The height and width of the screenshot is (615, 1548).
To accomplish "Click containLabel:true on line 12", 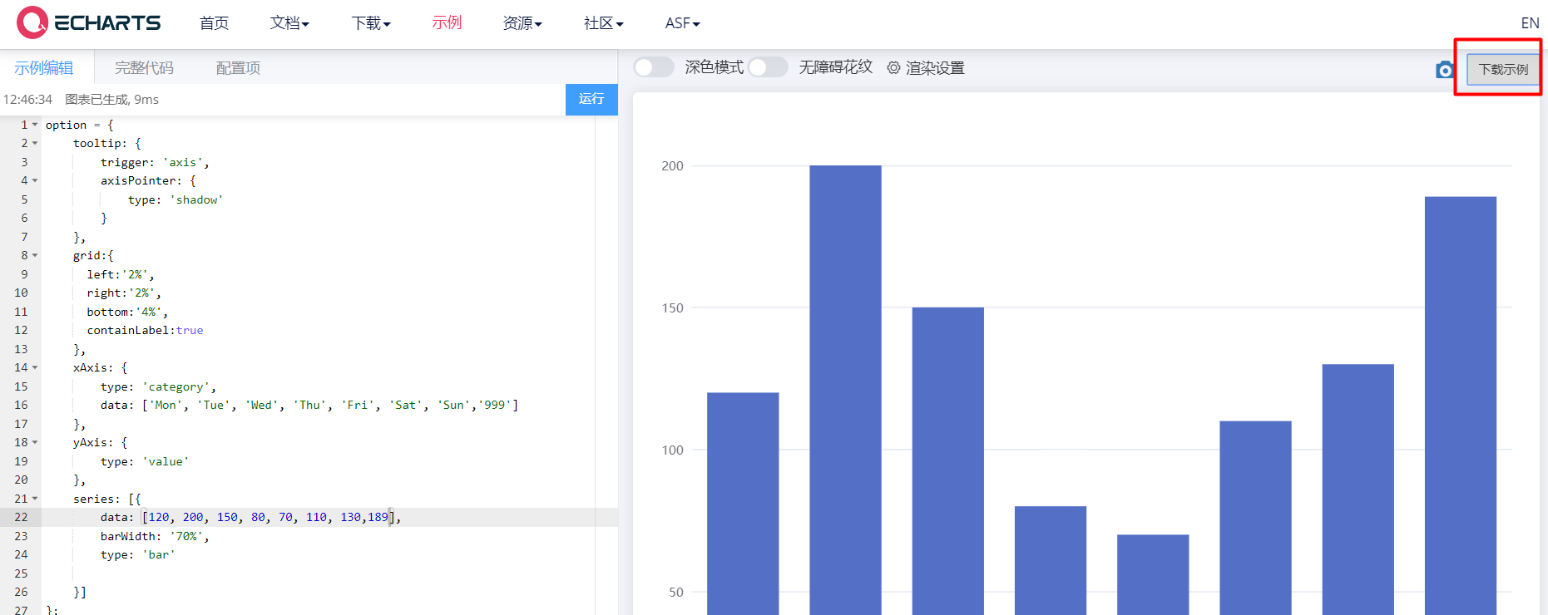I will [145, 330].
